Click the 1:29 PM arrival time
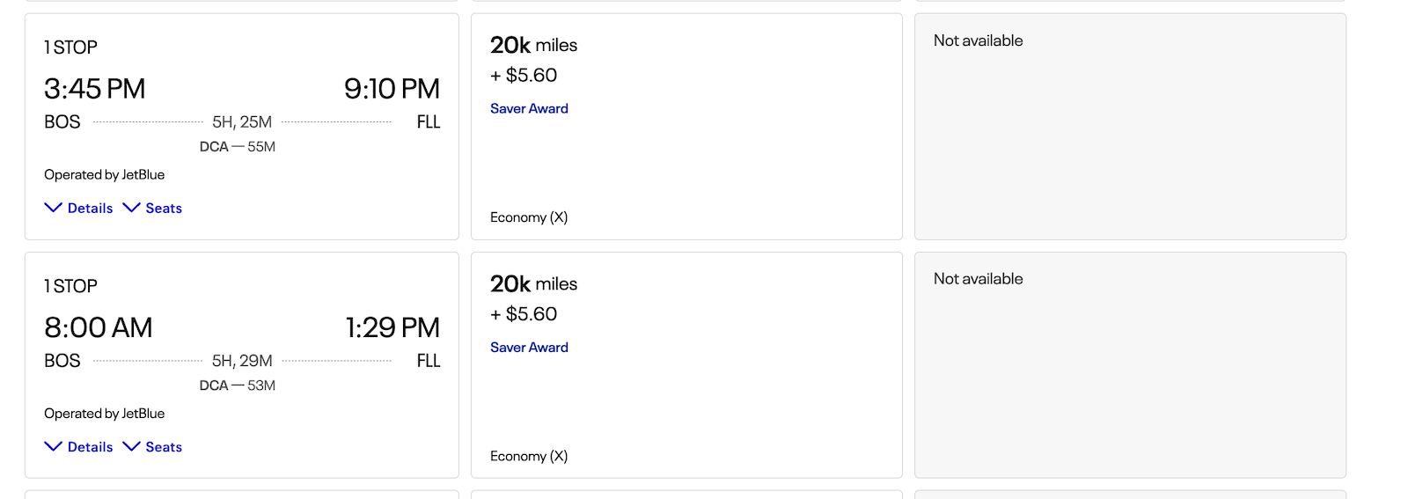Viewport: 1408px width, 499px height. point(392,327)
